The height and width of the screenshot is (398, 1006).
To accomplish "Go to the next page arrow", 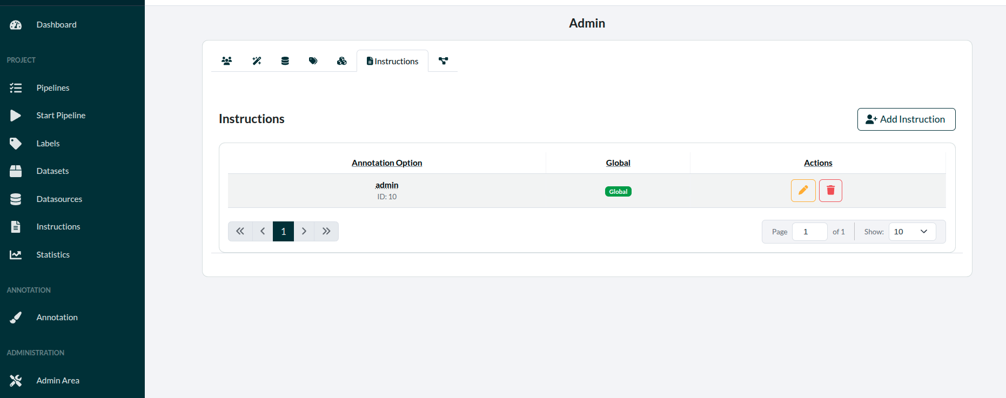I will [x=304, y=231].
